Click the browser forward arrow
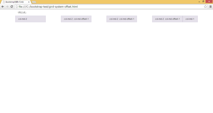 pos(7,7)
